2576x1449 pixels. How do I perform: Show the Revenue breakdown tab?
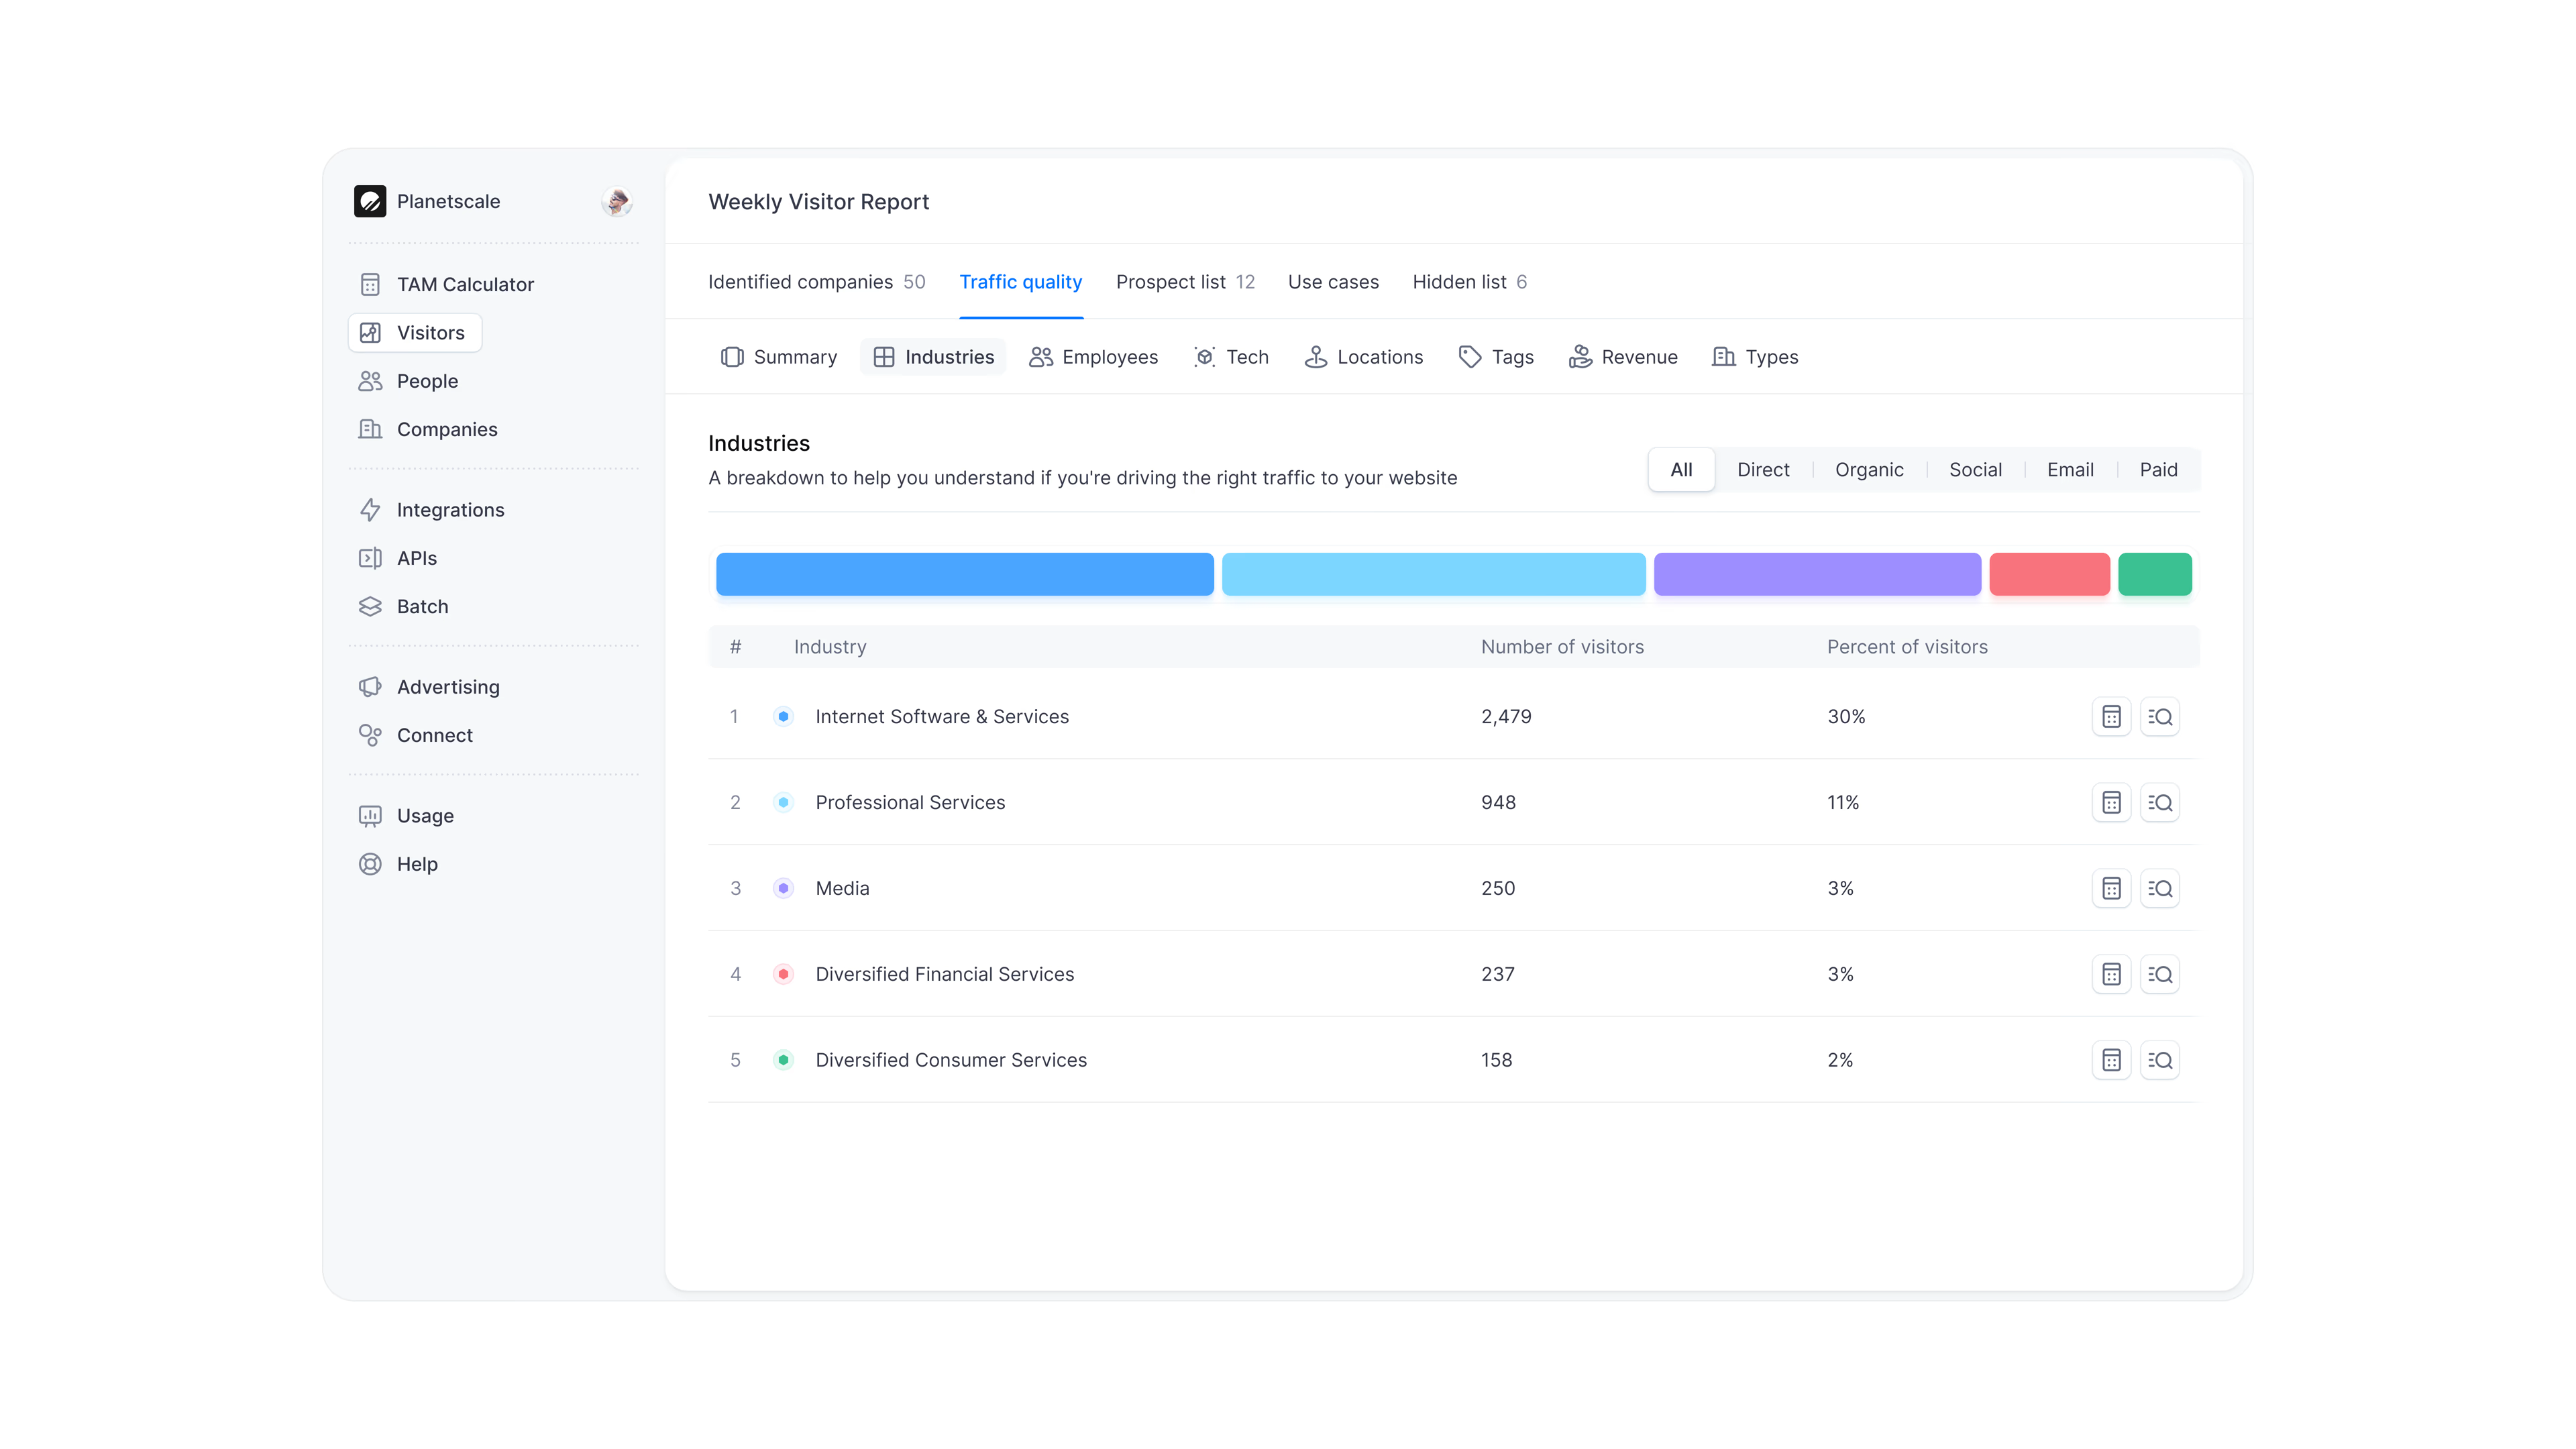tap(1623, 357)
